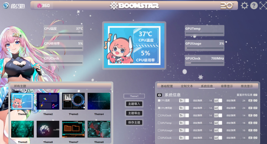
Task: Click the 123 value style icon for CPUClock
Action: (216, 115)
